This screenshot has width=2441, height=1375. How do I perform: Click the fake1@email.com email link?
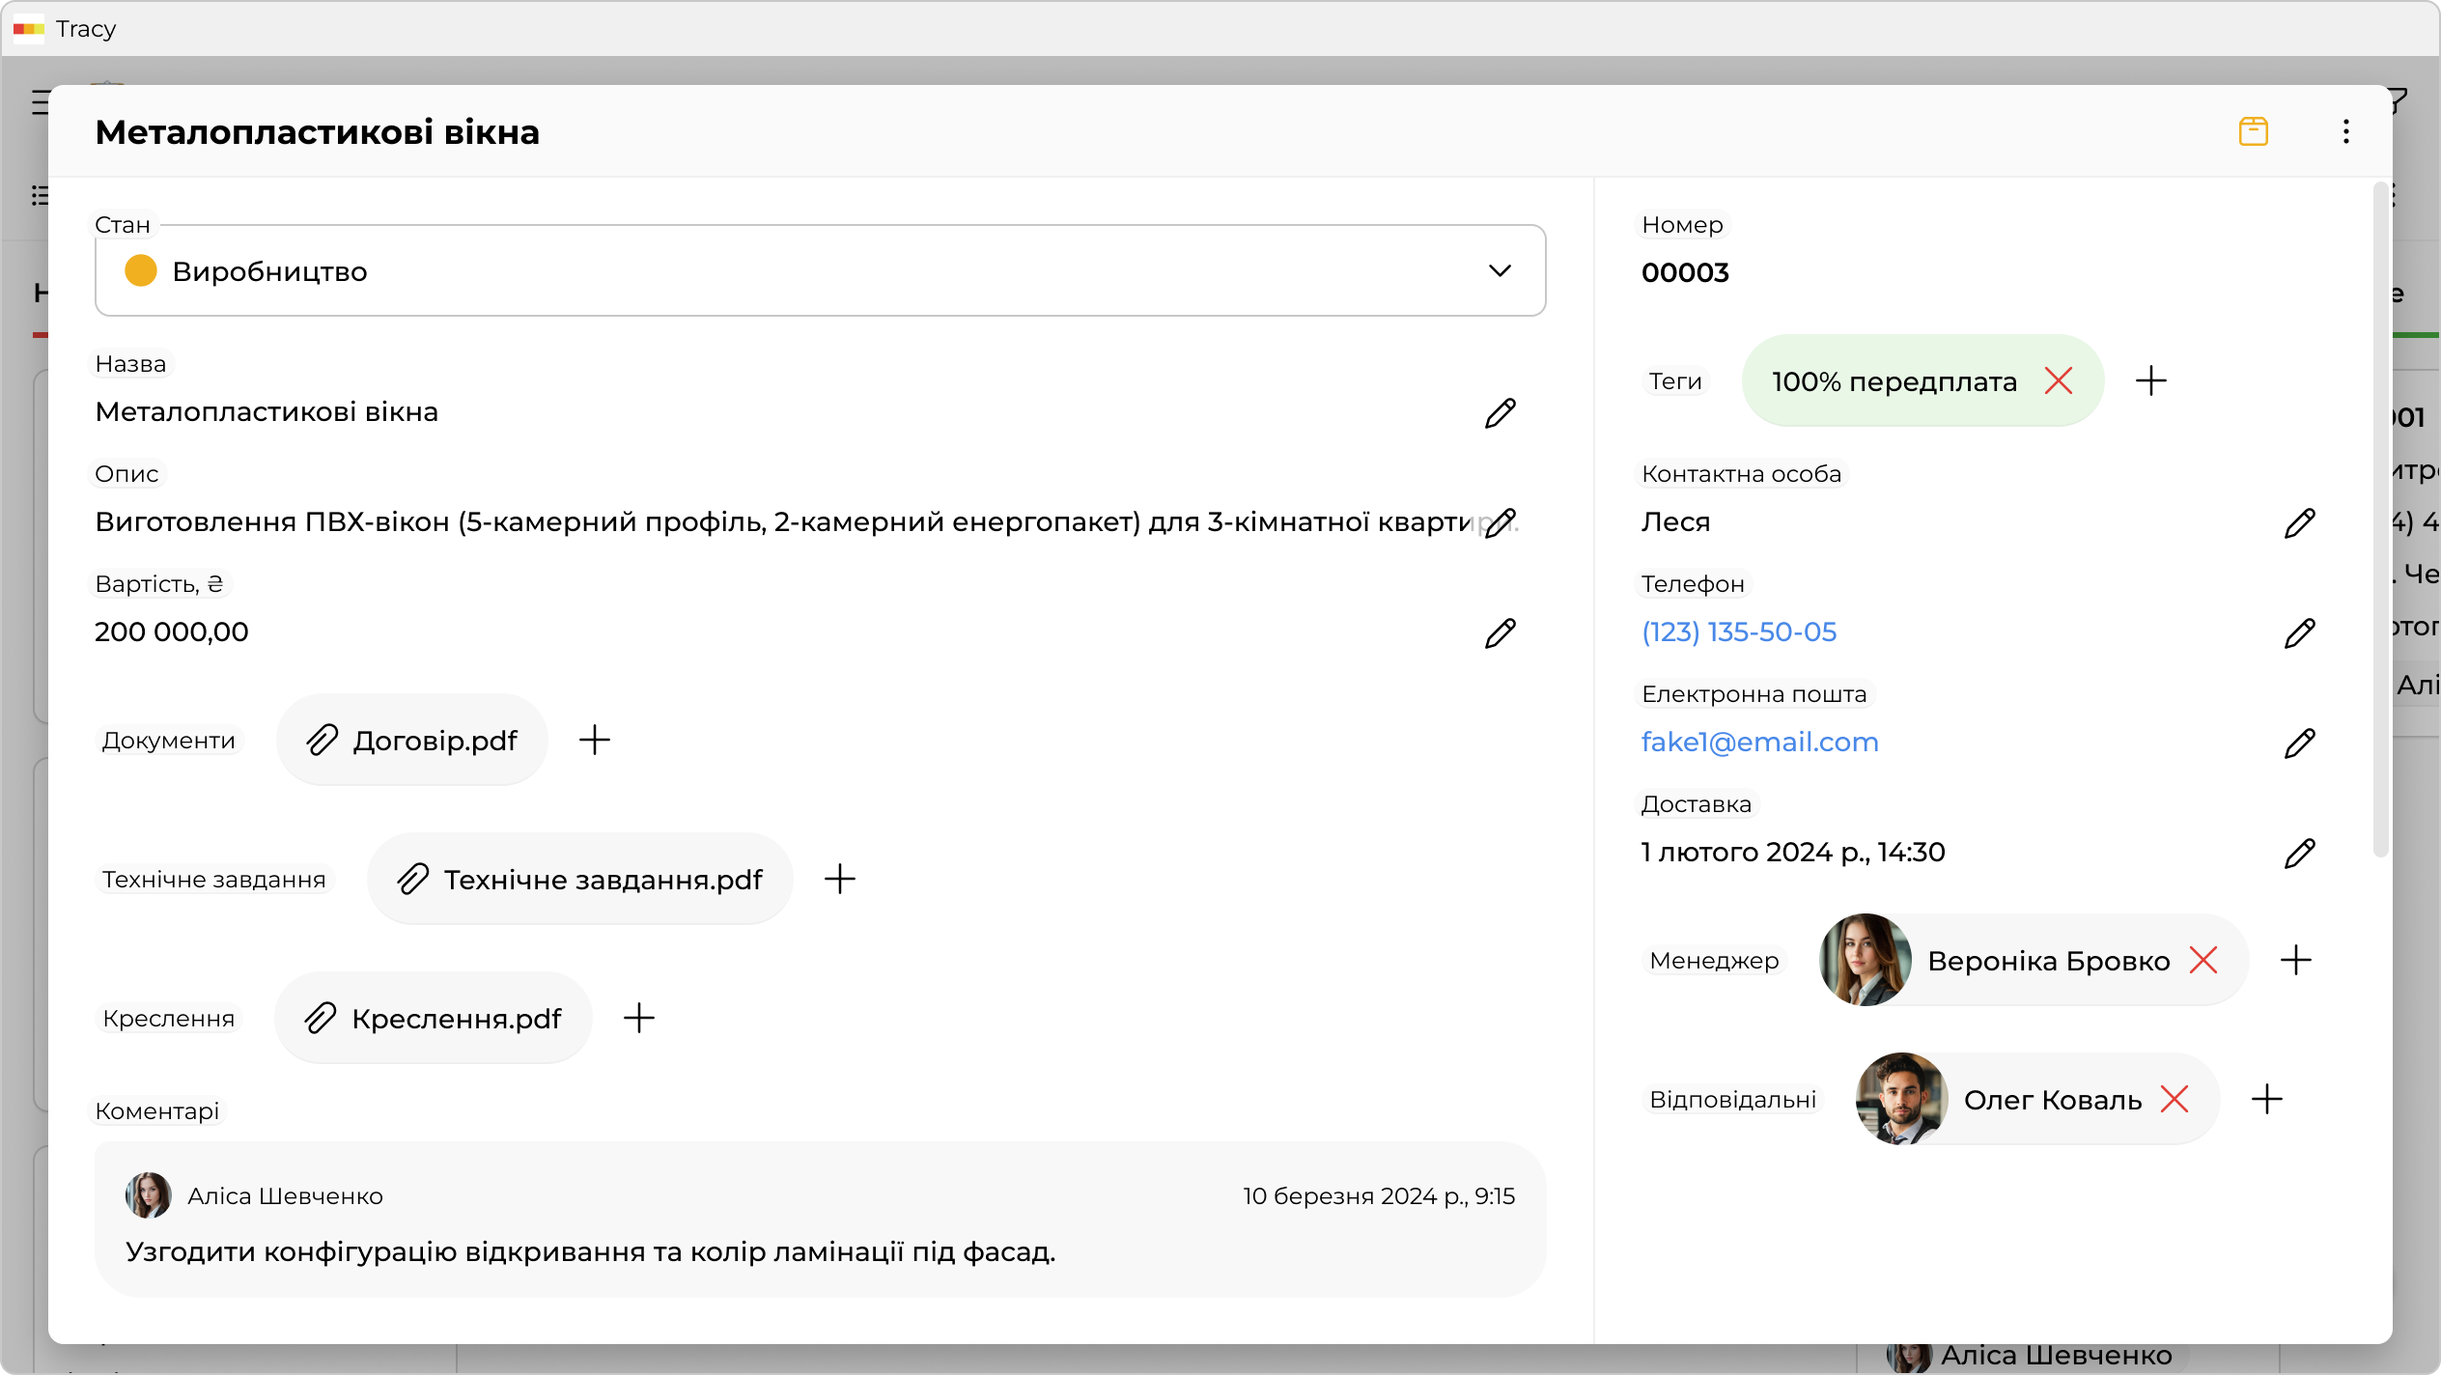click(1759, 743)
